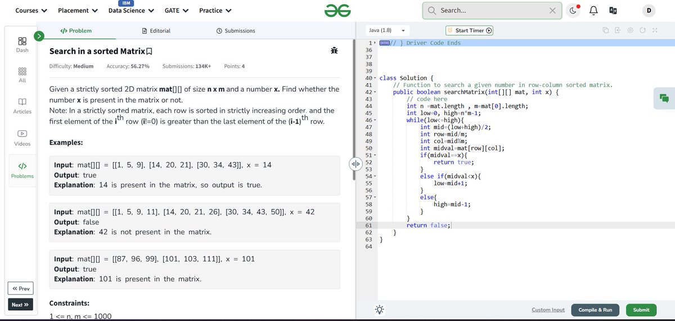Click the folded driver code placeholder badge
Image resolution: width=675 pixels, height=321 pixels.
[385, 43]
